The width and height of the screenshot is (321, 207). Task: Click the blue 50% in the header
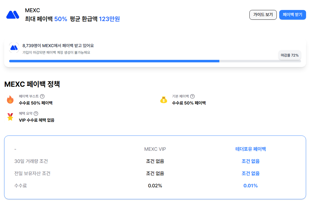click(x=61, y=19)
